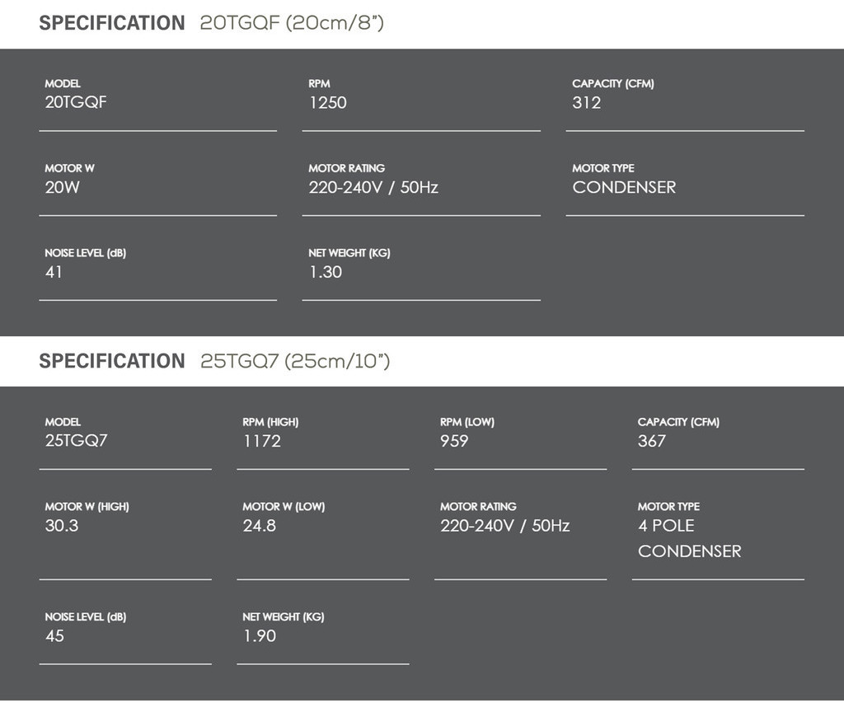Select the RPM value 1250
Viewport: 844px width, 703px height.
(x=327, y=103)
